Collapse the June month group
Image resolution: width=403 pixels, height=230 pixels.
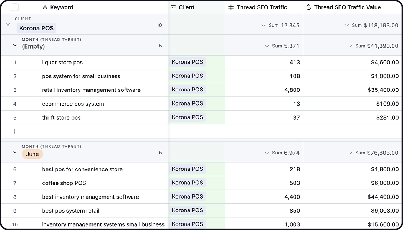click(x=15, y=152)
